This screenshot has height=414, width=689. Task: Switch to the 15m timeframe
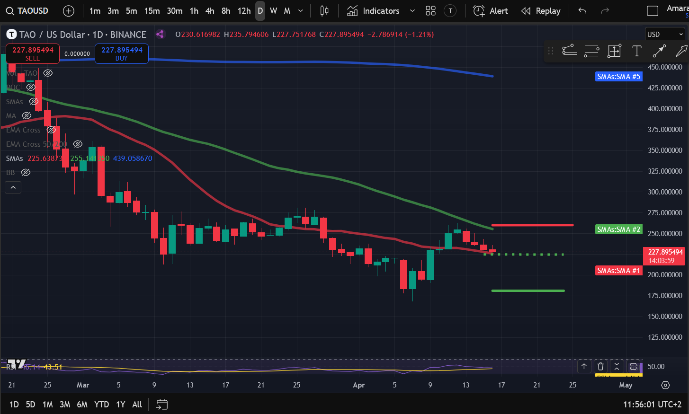click(152, 11)
